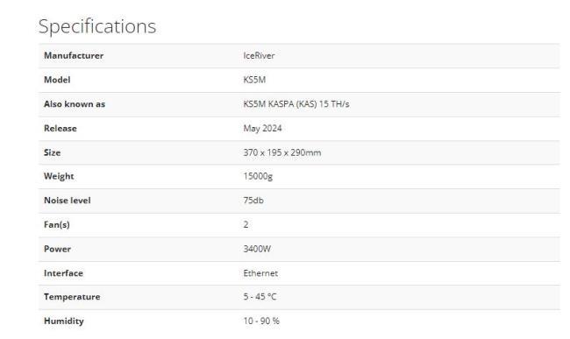The image size is (570, 339).
Task: Select the Model row label
Action: (57, 80)
